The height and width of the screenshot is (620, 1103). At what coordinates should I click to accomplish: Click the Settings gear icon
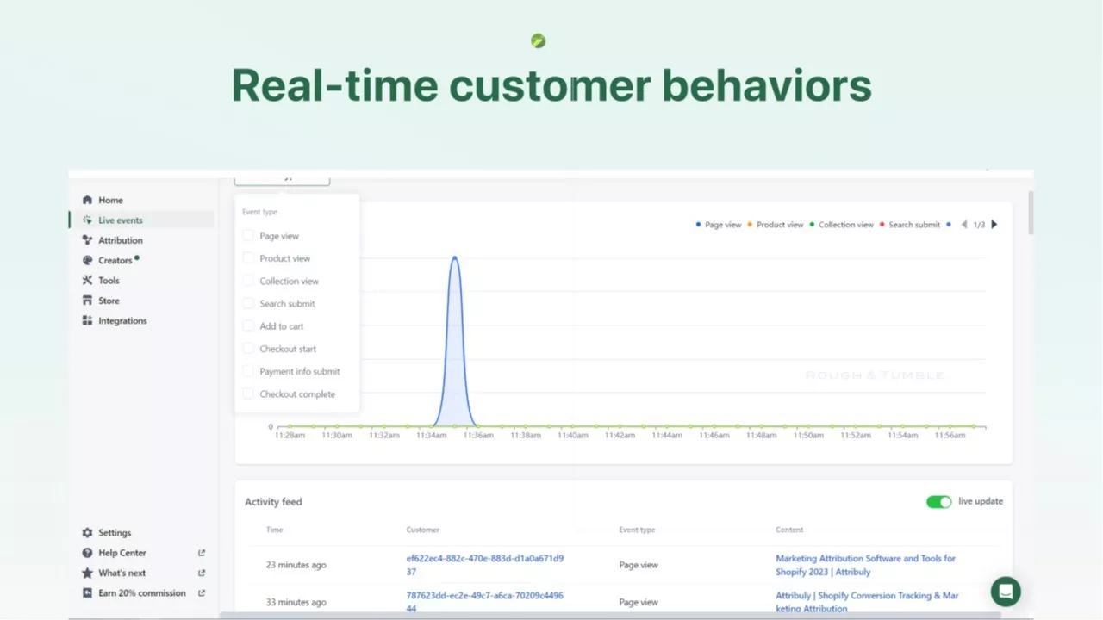(x=87, y=533)
